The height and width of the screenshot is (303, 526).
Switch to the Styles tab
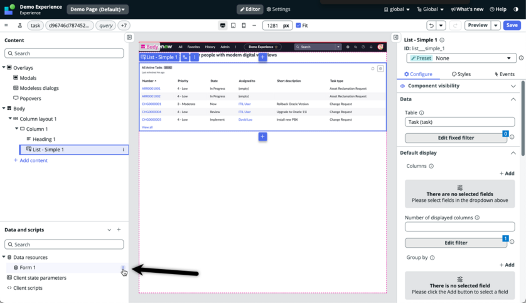461,74
